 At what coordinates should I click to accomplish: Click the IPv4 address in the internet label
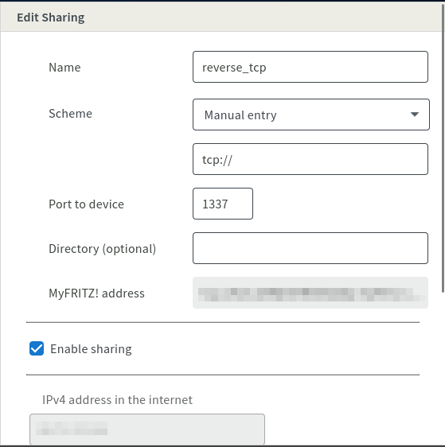(x=117, y=400)
